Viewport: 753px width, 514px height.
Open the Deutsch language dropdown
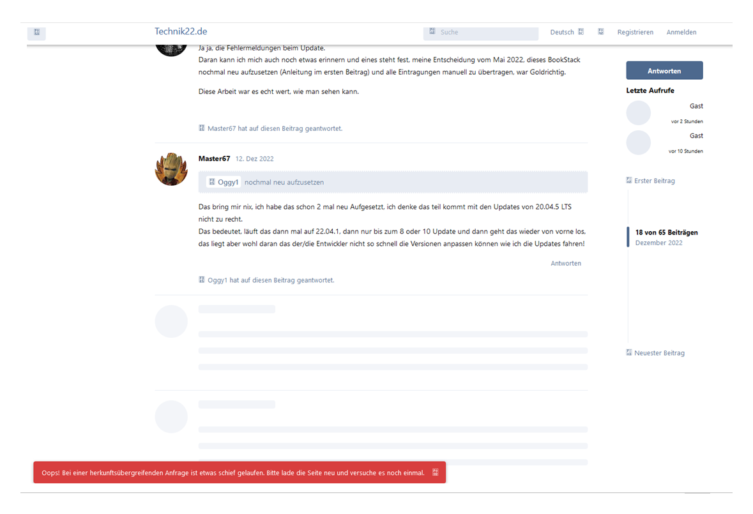tap(567, 32)
